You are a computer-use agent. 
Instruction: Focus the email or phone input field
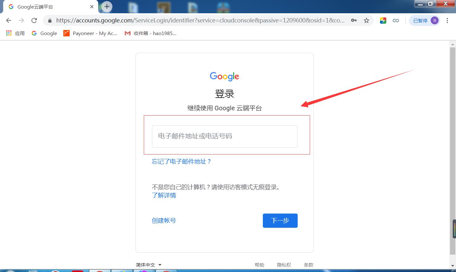(x=225, y=136)
